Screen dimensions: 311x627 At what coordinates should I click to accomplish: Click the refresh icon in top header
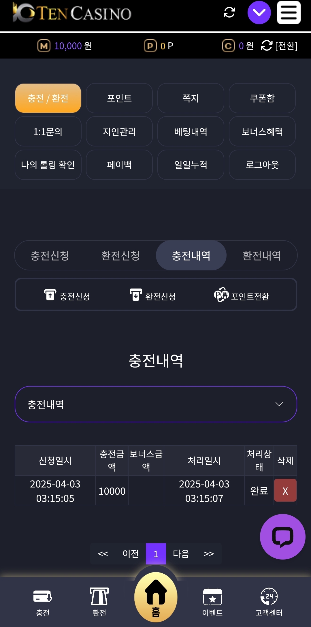pyautogui.click(x=229, y=12)
